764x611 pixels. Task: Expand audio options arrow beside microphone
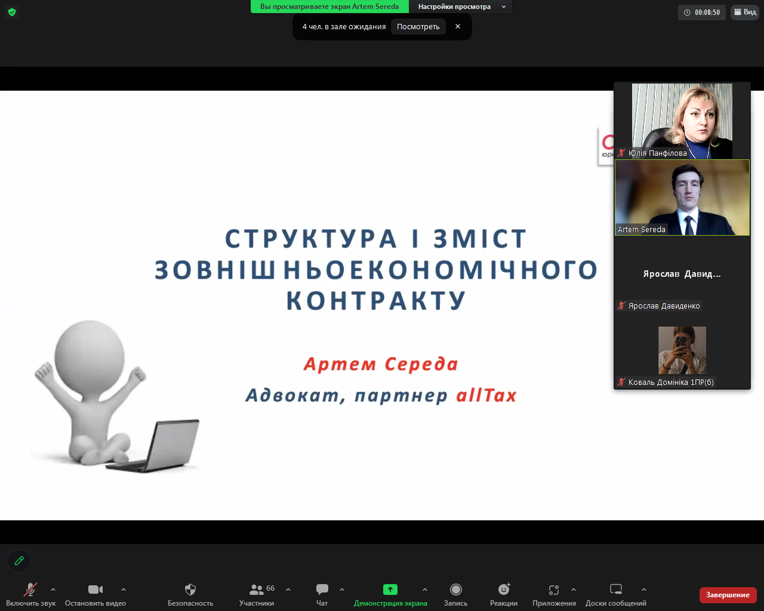coord(53,590)
